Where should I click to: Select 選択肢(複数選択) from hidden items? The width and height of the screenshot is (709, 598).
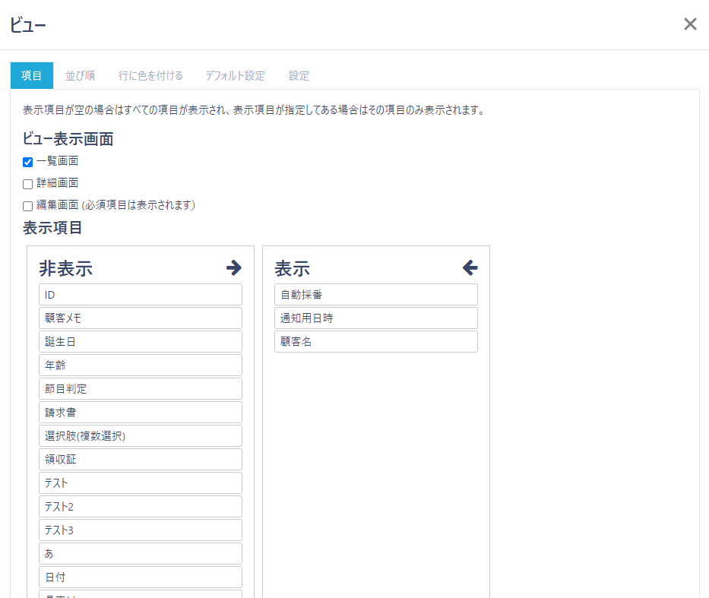(141, 435)
